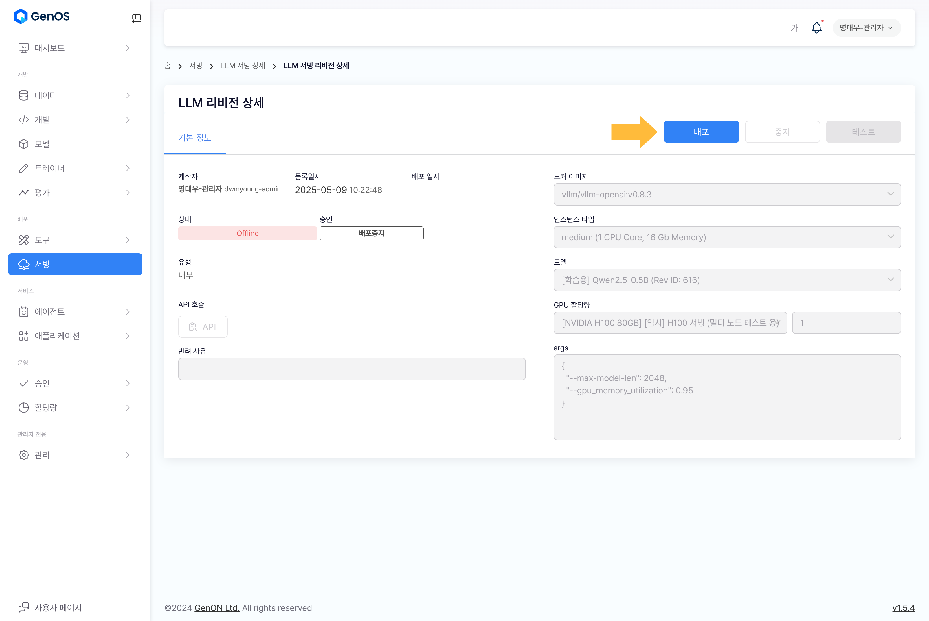Viewport: 929px width, 621px height.
Task: Click the notification bell icon
Action: pyautogui.click(x=816, y=28)
